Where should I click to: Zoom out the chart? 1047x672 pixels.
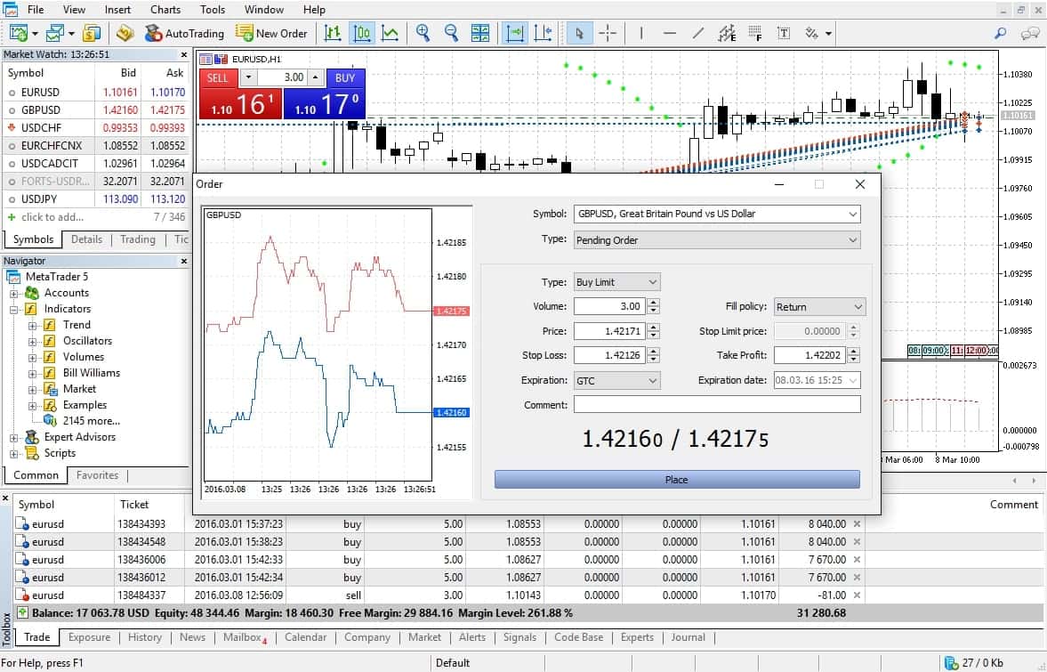tap(451, 33)
